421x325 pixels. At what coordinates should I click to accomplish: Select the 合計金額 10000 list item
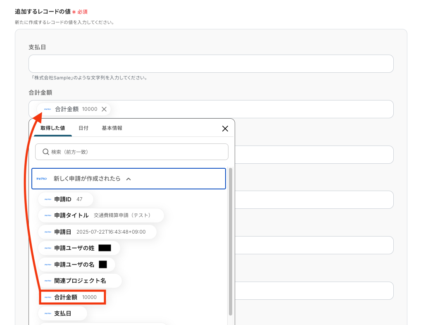coord(72,297)
